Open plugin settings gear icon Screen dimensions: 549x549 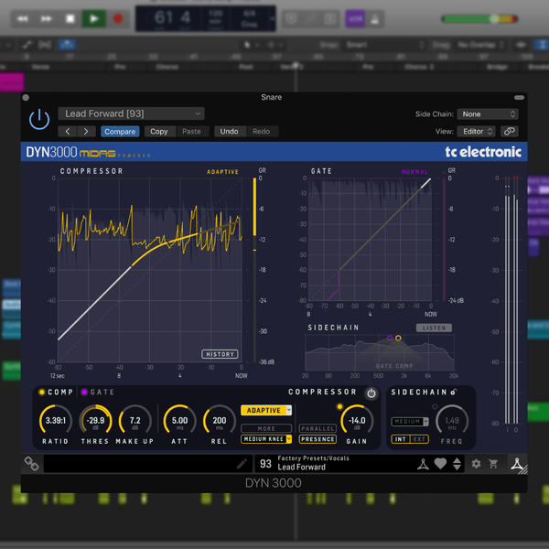pos(476,464)
